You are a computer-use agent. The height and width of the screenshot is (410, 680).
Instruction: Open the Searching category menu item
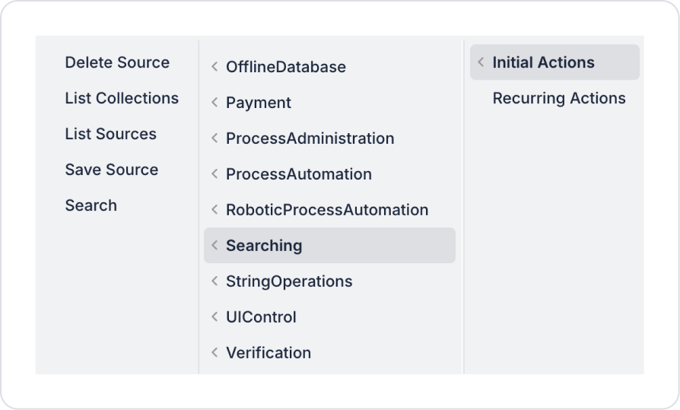[329, 245]
